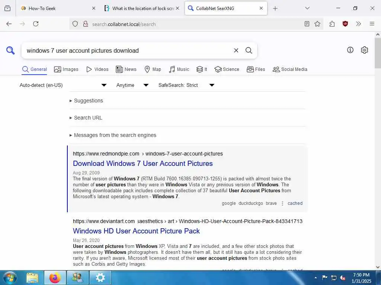Bookmark this page with star icon
This screenshot has height=285, width=381.
coord(317,24)
